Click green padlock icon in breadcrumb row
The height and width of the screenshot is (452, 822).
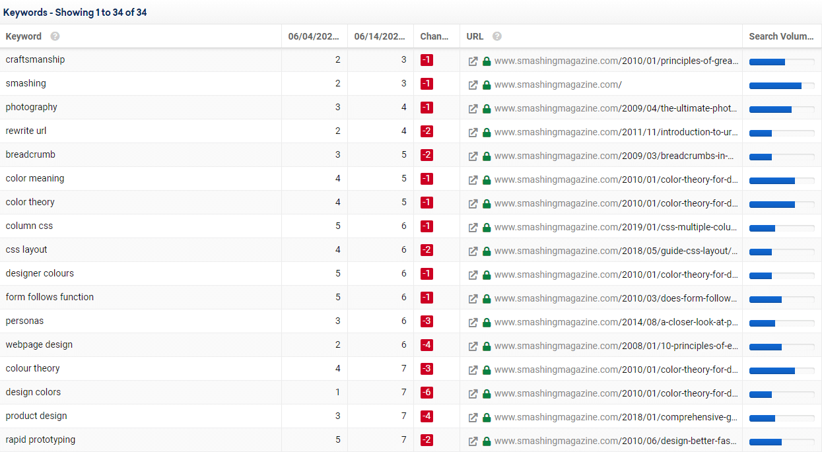pyautogui.click(x=487, y=156)
